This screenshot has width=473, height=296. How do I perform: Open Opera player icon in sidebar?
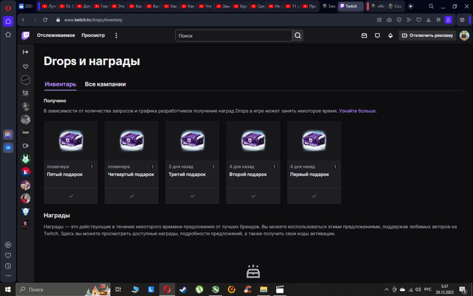(x=8, y=245)
